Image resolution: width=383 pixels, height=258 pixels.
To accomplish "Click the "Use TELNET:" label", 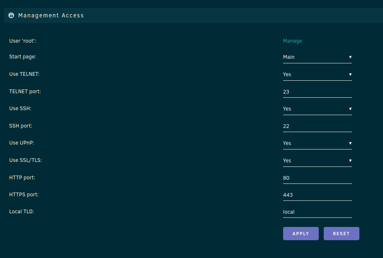I will click(24, 74).
